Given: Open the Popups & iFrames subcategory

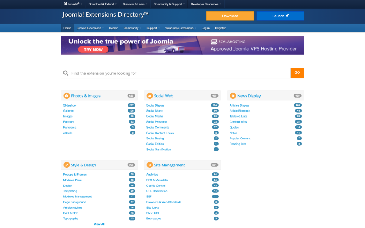Looking at the screenshot, I should pyautogui.click(x=75, y=174).
